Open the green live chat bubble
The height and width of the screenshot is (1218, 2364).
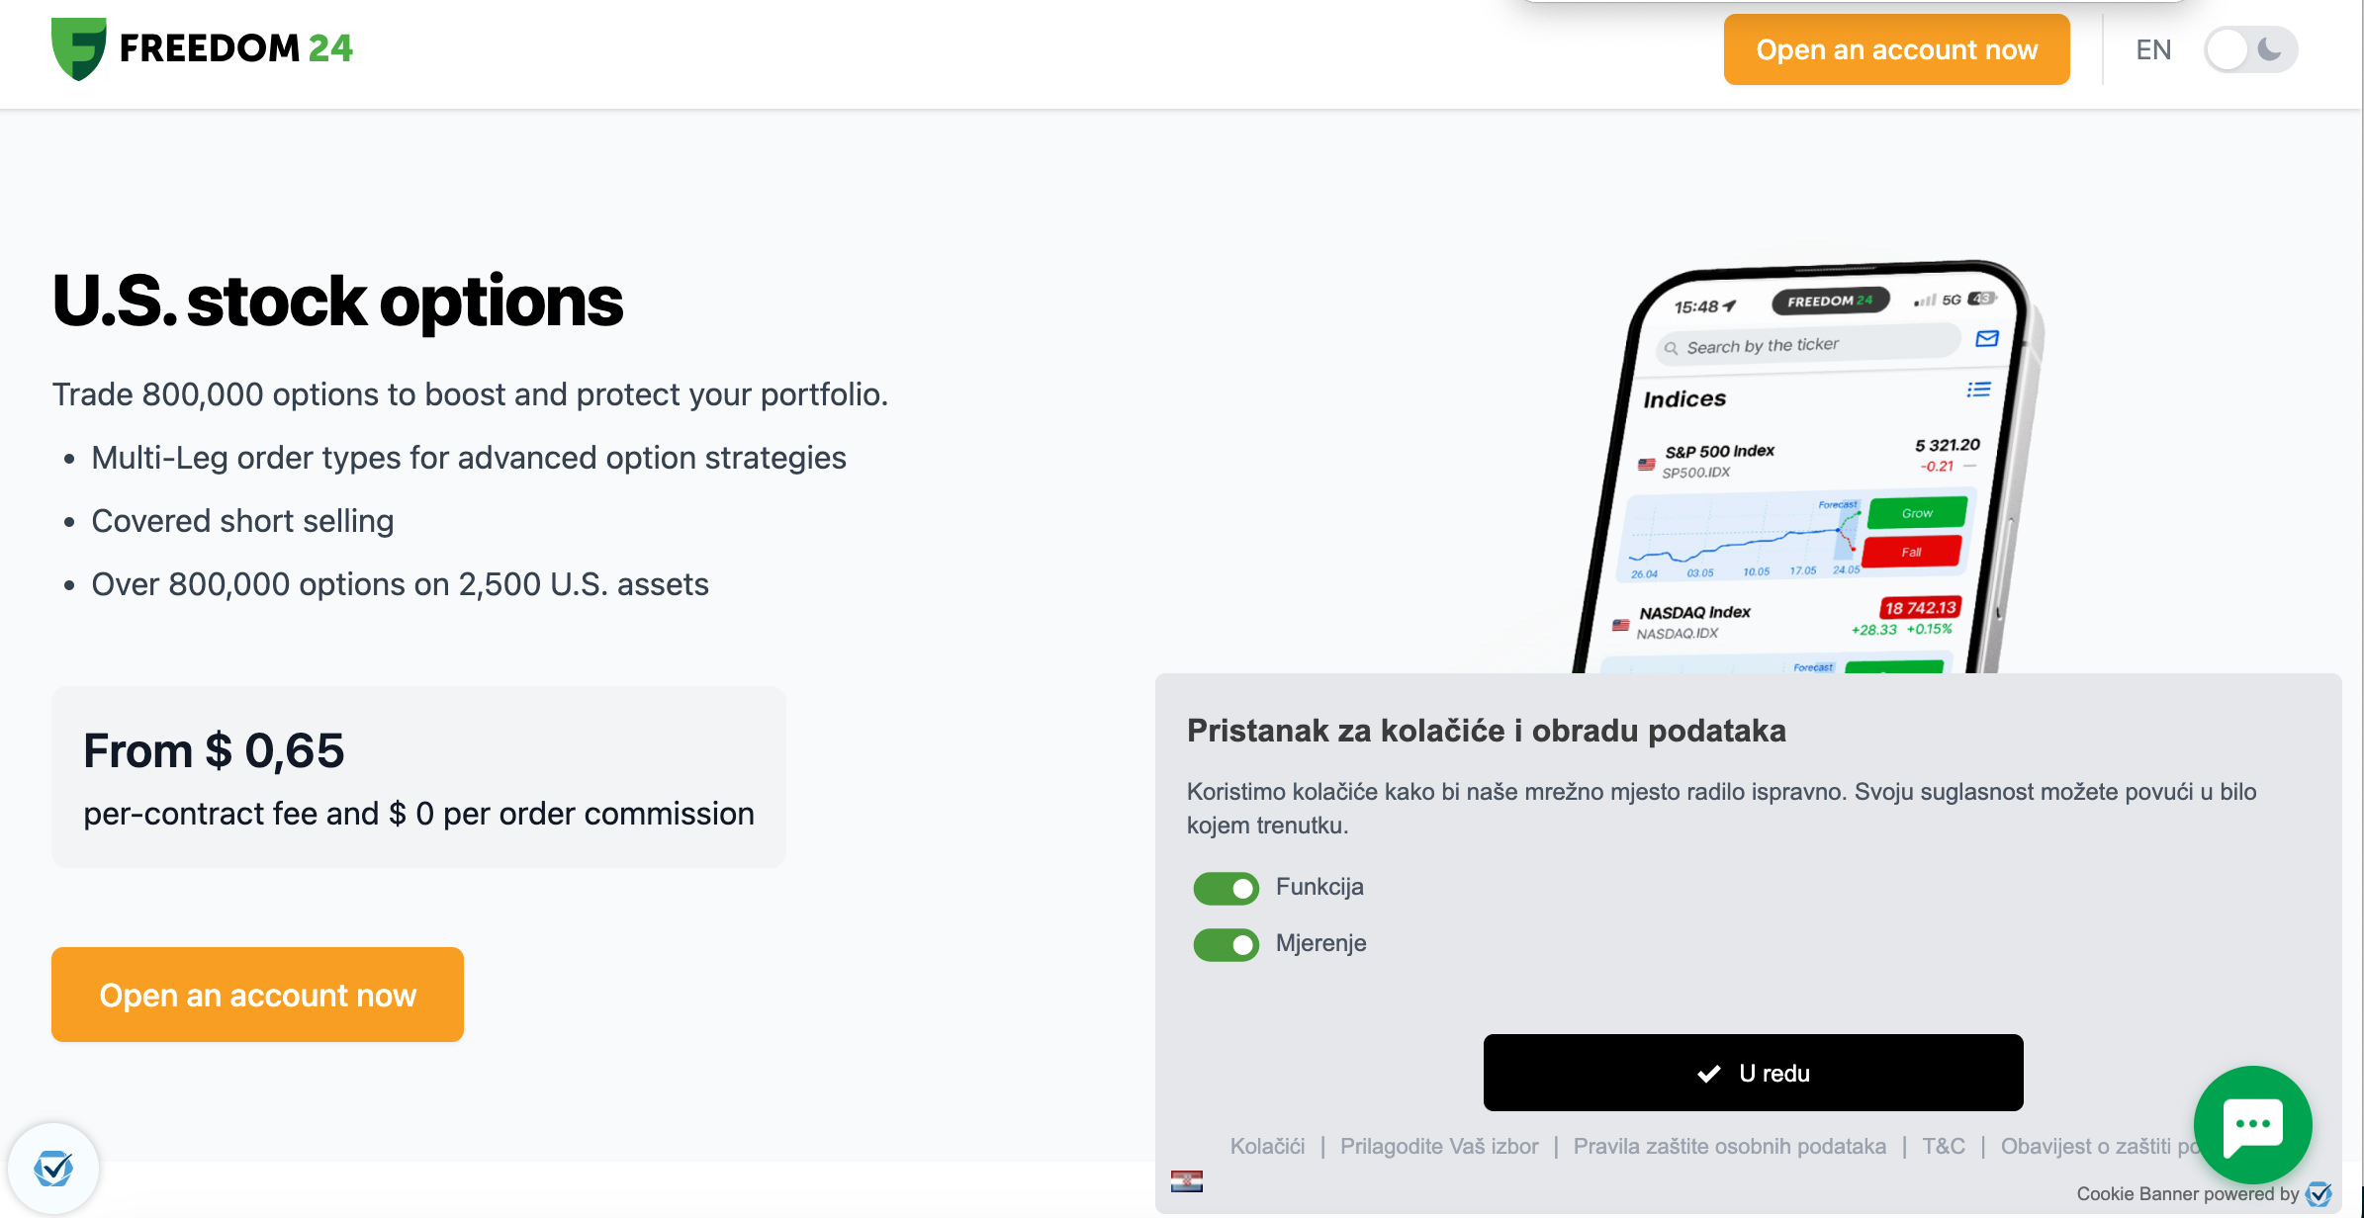pyautogui.click(x=2252, y=1124)
